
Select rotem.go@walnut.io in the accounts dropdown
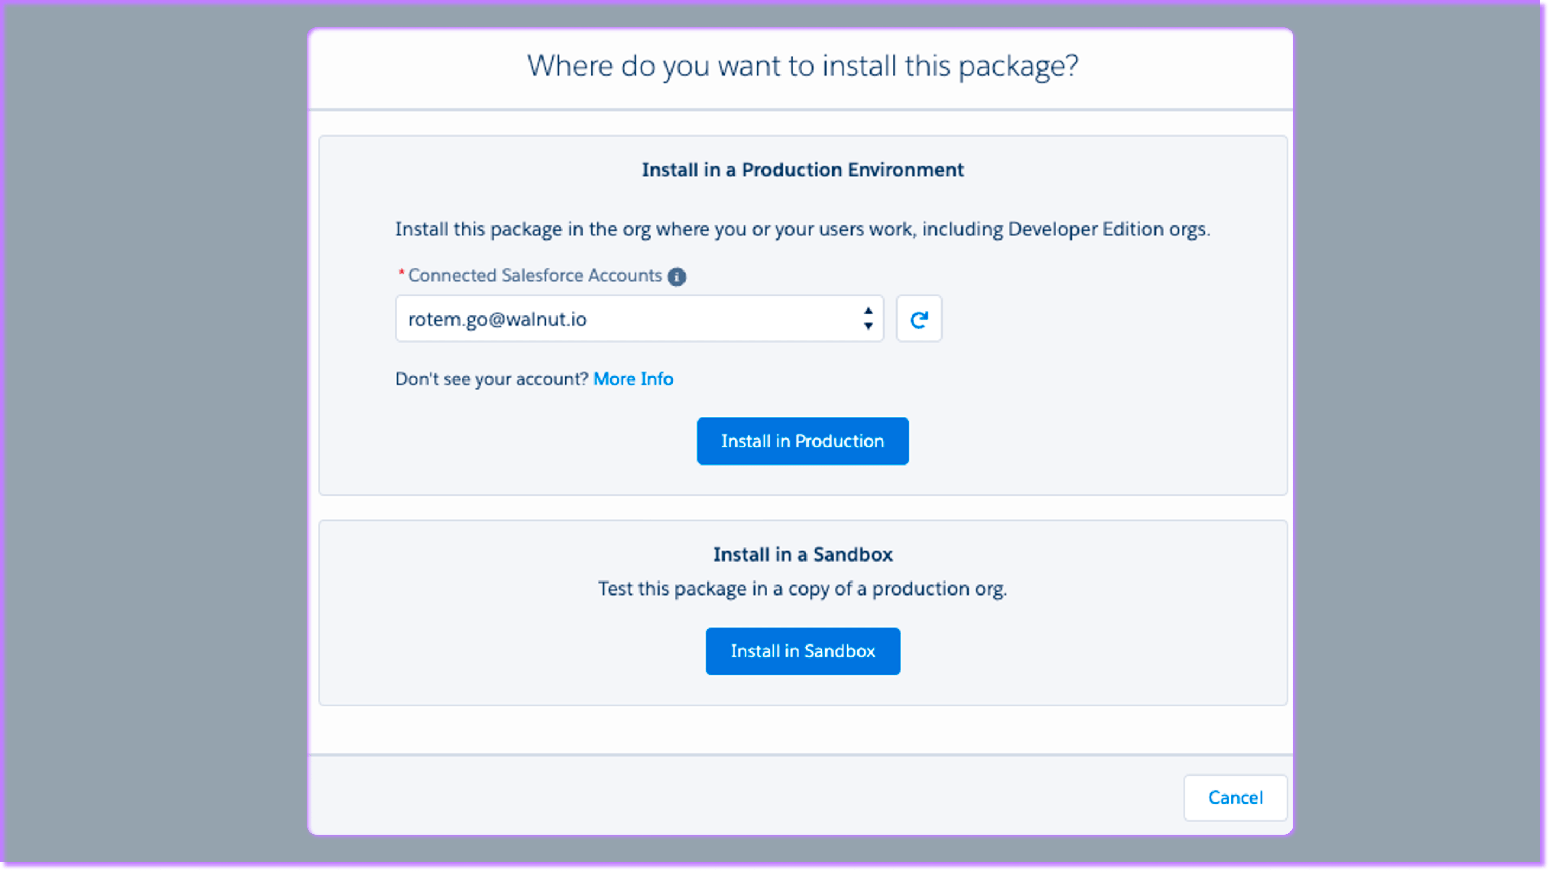coord(601,319)
